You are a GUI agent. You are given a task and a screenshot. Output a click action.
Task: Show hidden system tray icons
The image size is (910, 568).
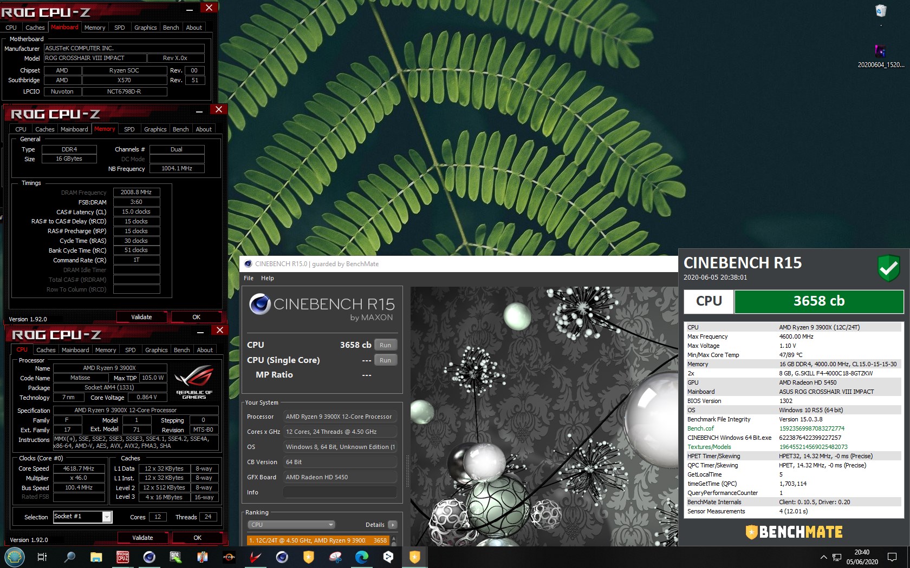click(824, 557)
